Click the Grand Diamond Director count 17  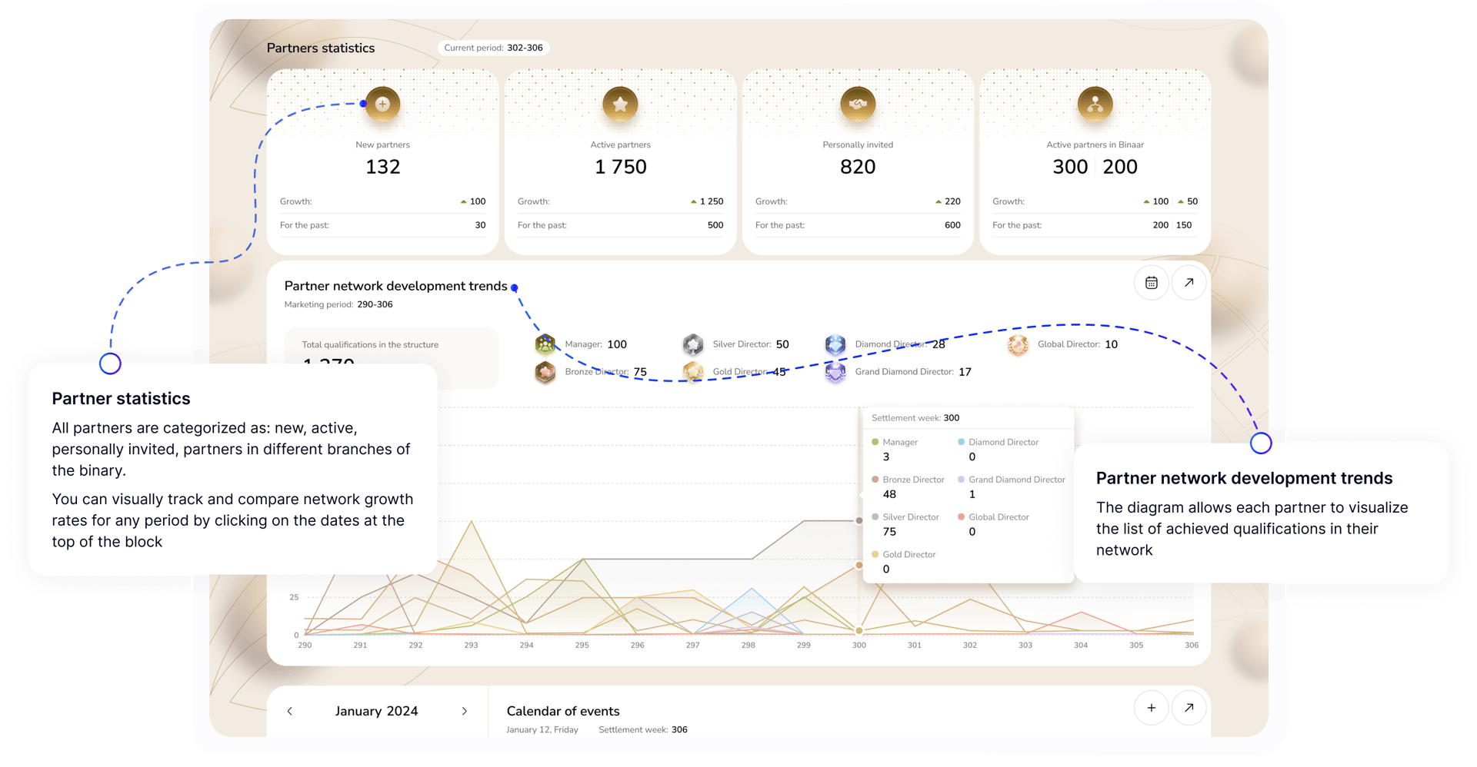click(965, 372)
